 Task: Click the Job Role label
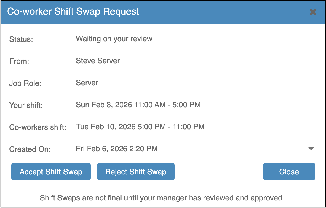click(x=25, y=83)
